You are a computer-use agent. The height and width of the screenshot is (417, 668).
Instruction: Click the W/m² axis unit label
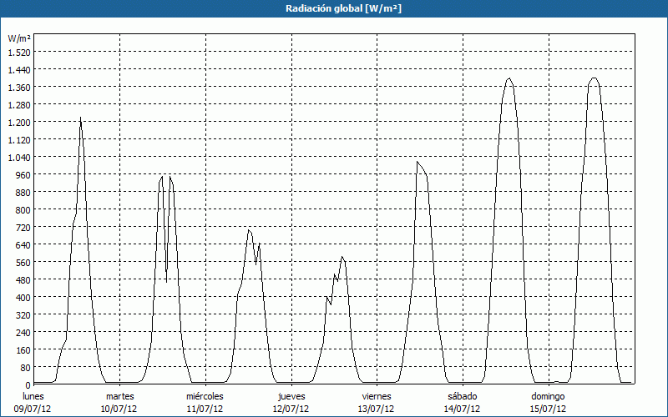pos(18,38)
